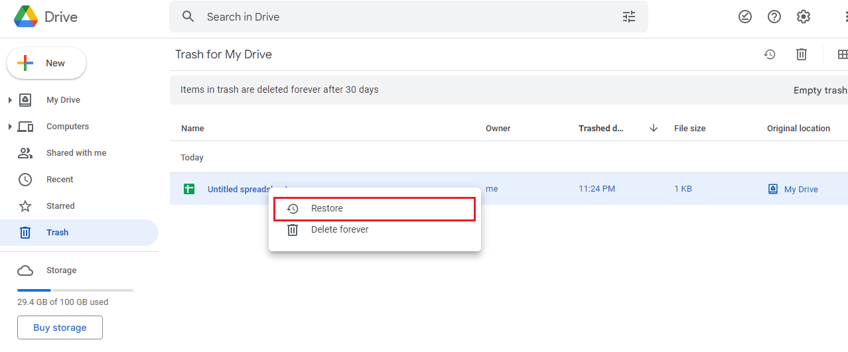This screenshot has width=848, height=352.
Task: Click the search magnifier icon
Action: 188,17
